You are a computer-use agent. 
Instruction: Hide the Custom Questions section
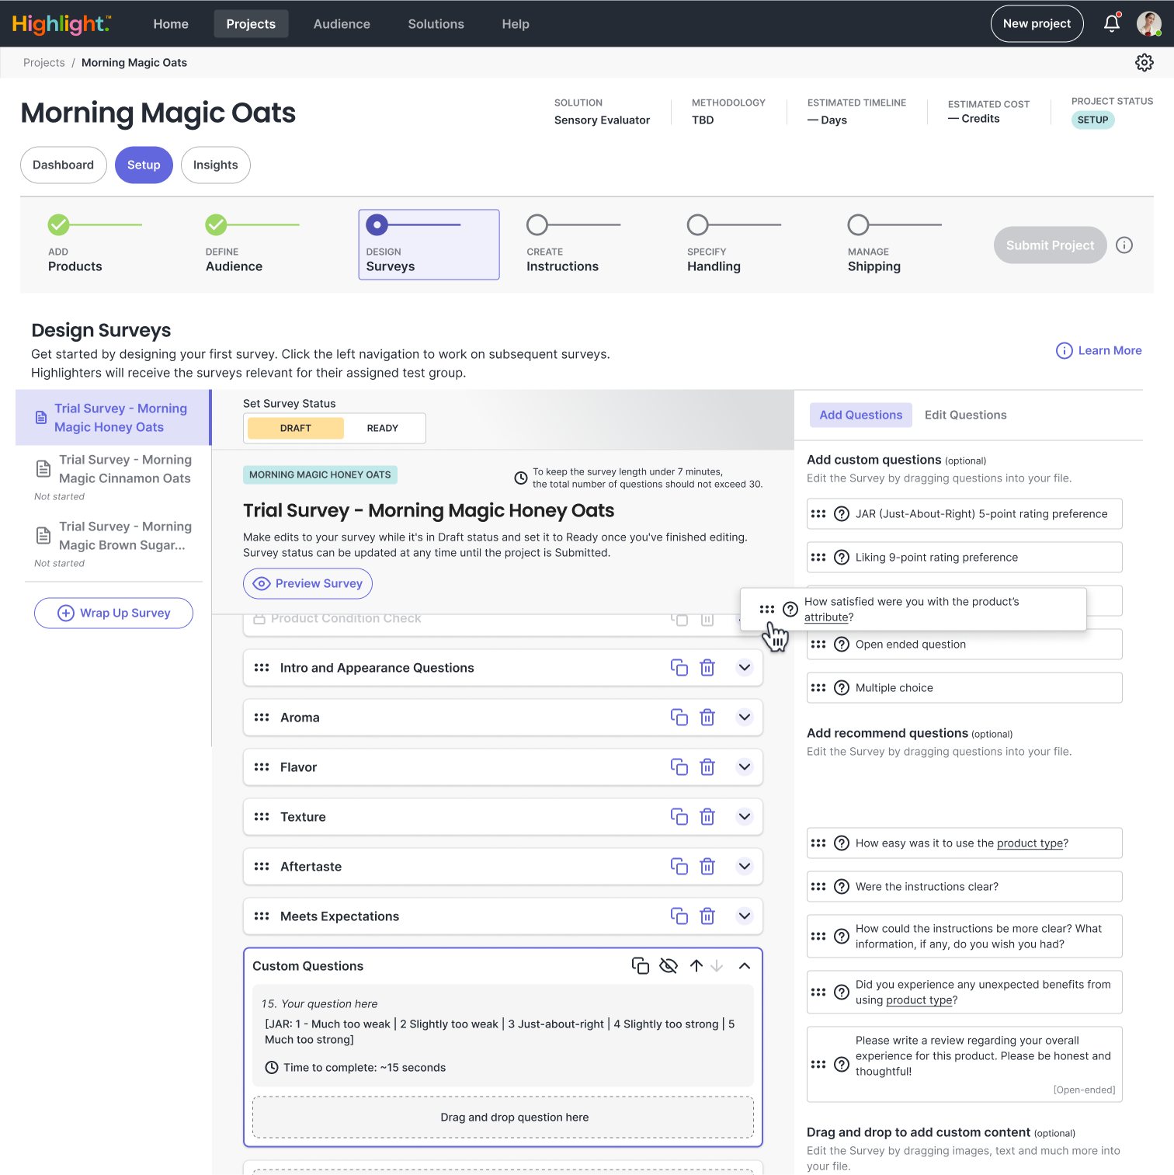click(x=668, y=966)
